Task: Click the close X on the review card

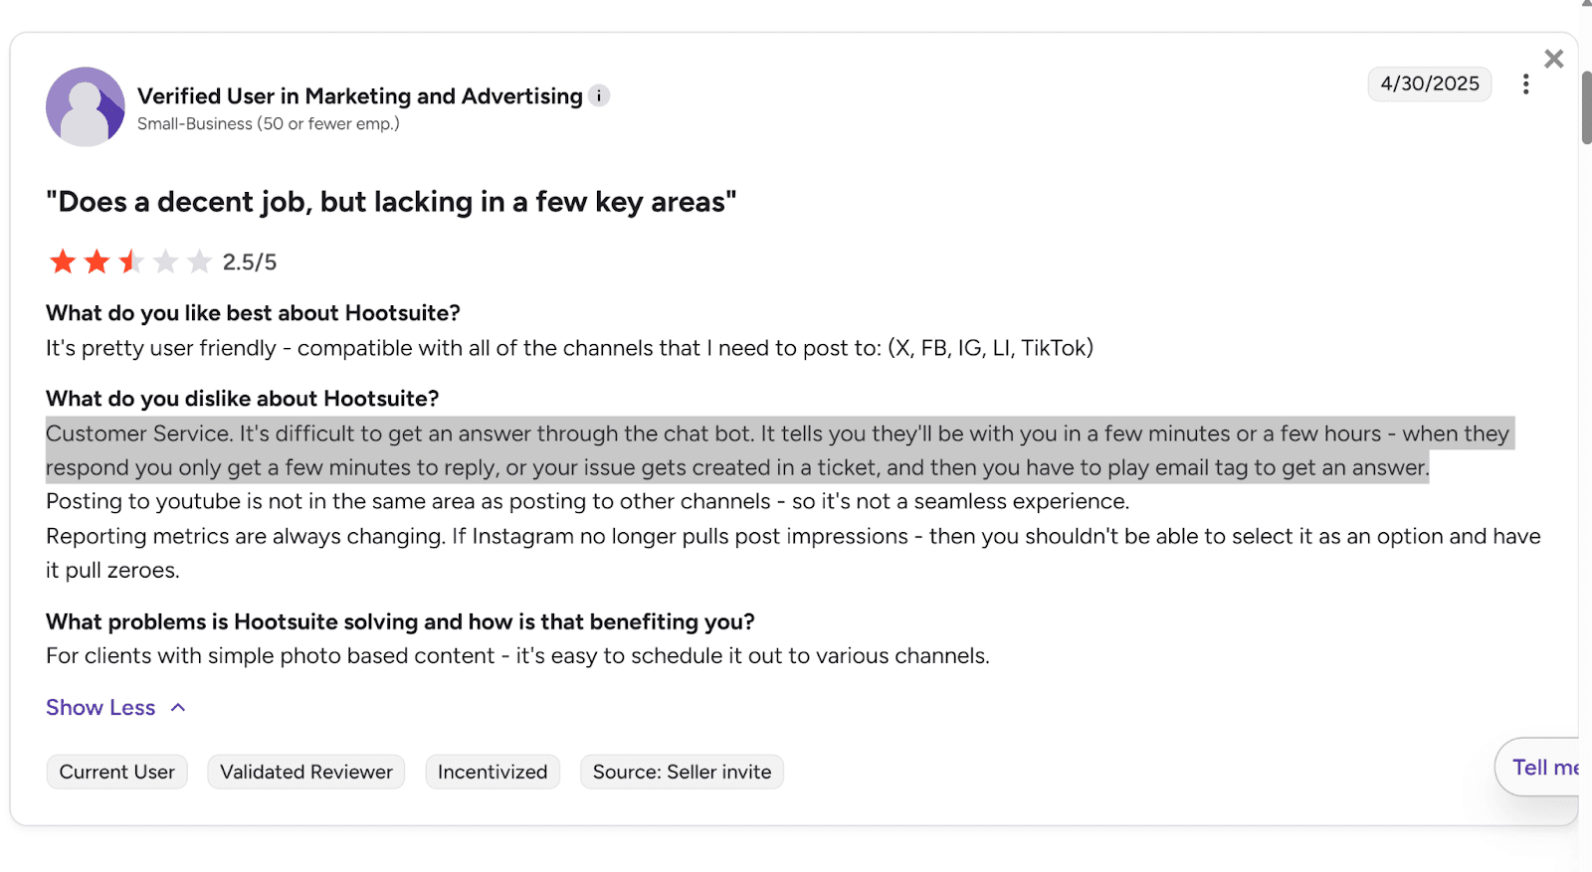Action: (1553, 59)
